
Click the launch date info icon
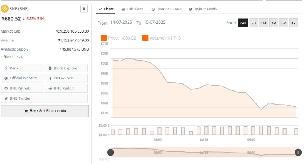pyautogui.click(x=50, y=78)
